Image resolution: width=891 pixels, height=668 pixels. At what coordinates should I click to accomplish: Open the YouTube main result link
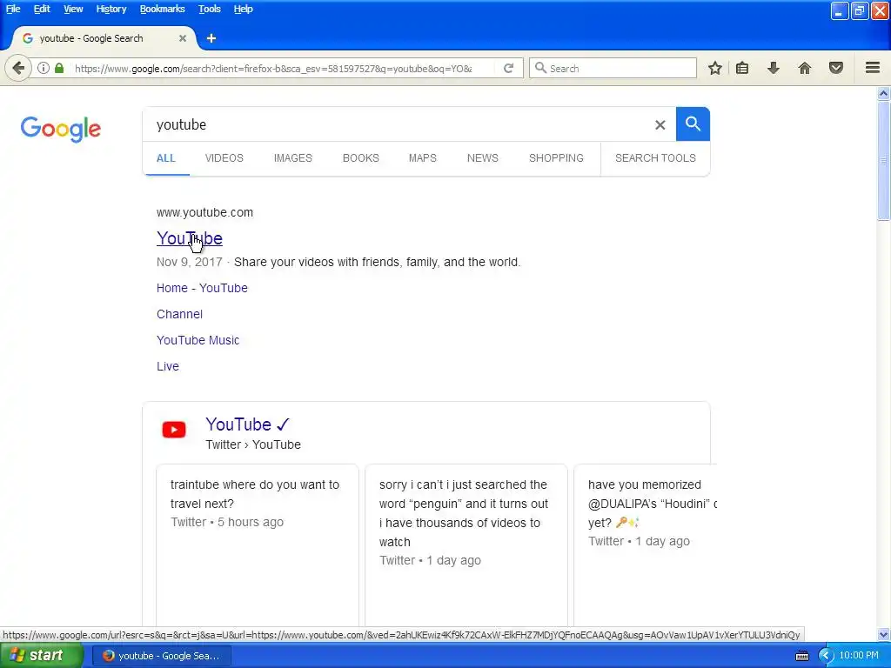[x=189, y=238]
